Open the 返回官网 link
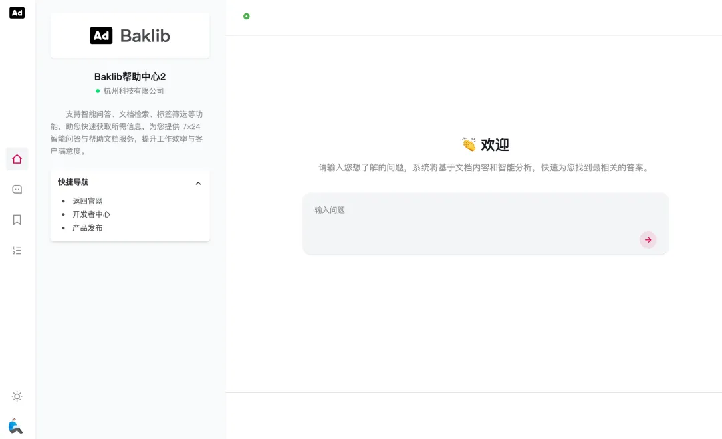The image size is (722, 439). pos(88,201)
